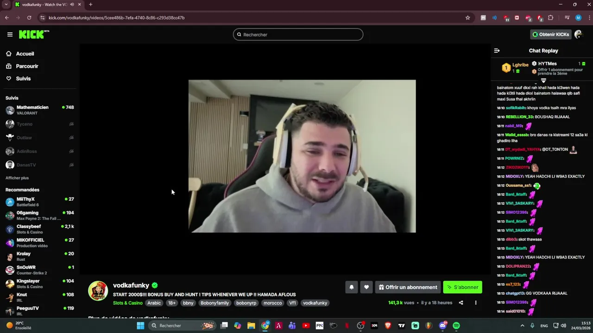593x333 pixels.
Task: Open the user profile avatar menu
Action: pyautogui.click(x=578, y=34)
